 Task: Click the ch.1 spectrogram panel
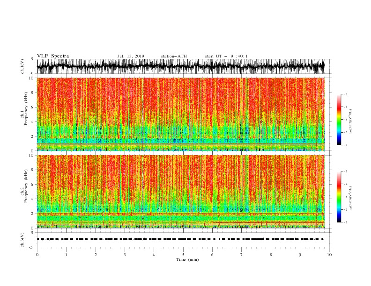coord(180,114)
